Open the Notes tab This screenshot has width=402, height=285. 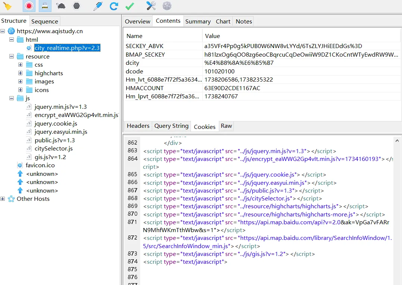(x=244, y=21)
